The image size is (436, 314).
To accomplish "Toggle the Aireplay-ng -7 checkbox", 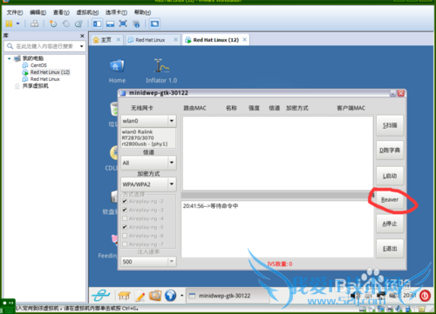I will (x=125, y=244).
